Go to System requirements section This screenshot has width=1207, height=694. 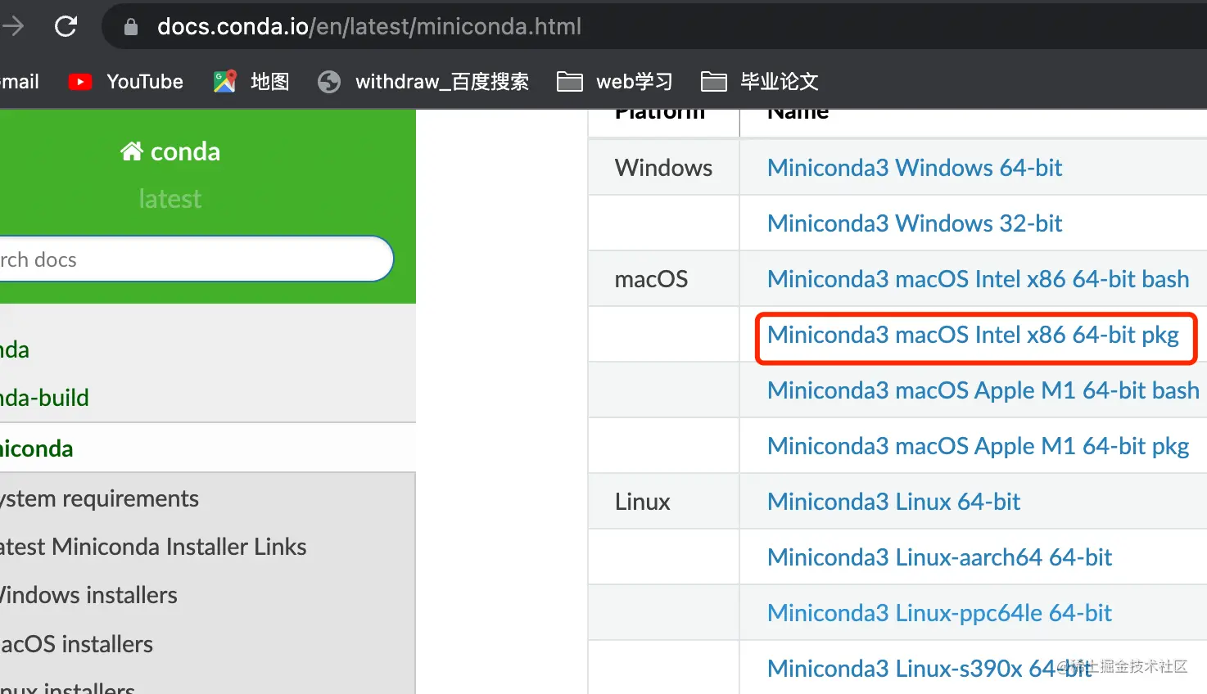[x=99, y=498]
